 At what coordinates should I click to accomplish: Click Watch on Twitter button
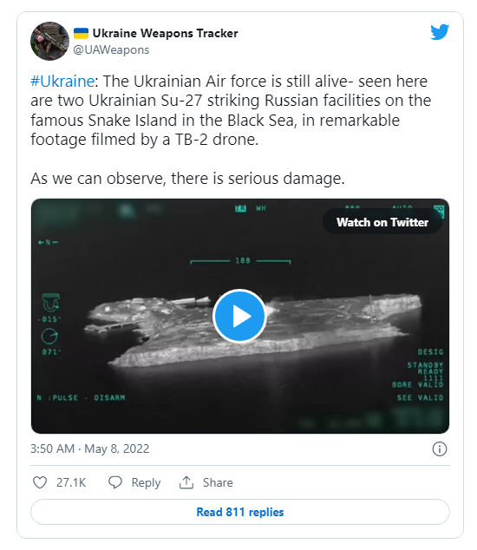[x=382, y=222]
